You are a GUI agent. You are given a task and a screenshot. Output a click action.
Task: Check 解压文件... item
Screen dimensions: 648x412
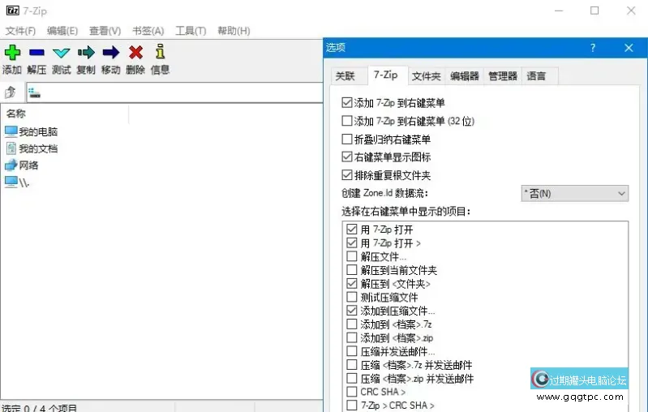point(352,256)
